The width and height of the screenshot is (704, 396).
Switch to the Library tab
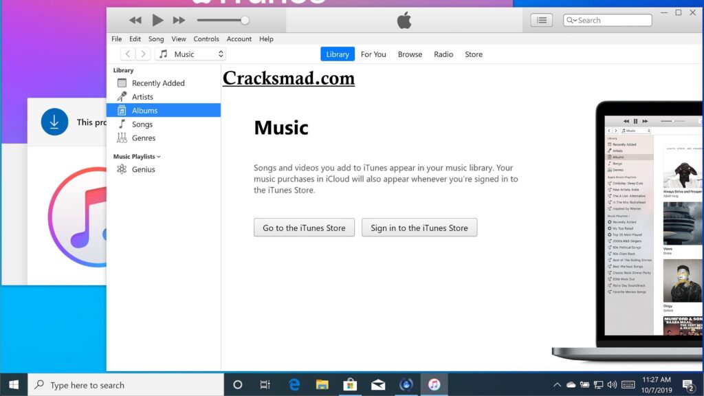pyautogui.click(x=338, y=54)
